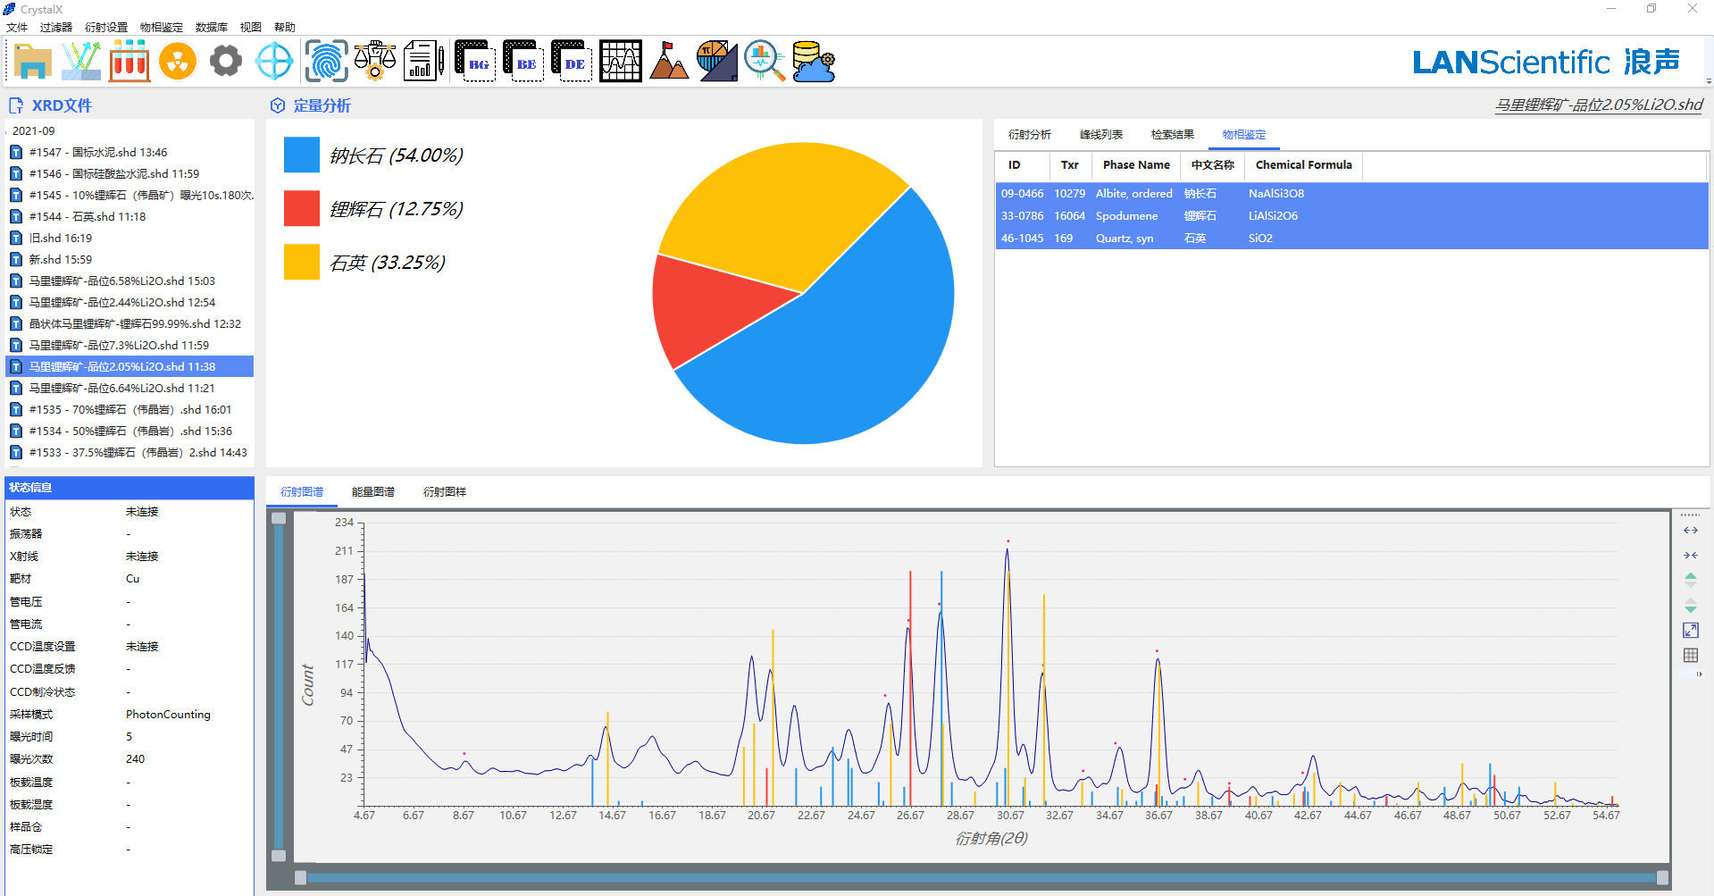Click the fingerprint phase identification icon
The width and height of the screenshot is (1714, 896).
(327, 62)
